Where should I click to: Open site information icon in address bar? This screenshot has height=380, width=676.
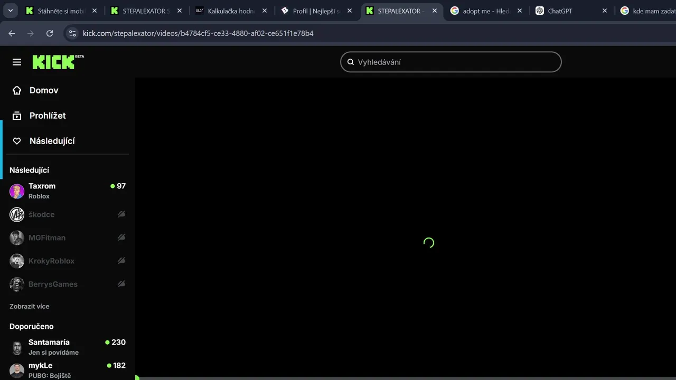coord(72,33)
